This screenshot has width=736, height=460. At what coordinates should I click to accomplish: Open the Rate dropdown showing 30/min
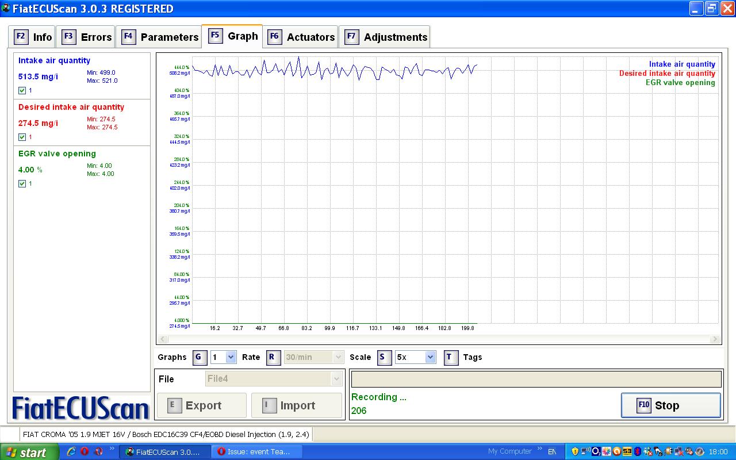pos(314,357)
